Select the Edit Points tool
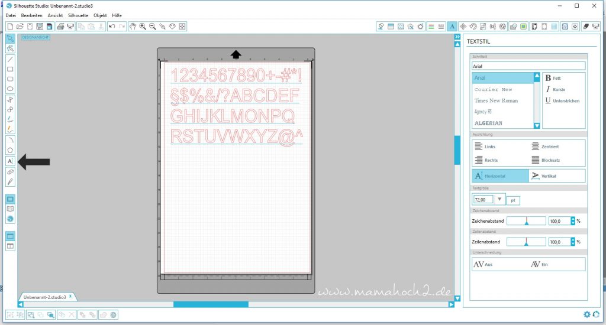This screenshot has height=325, width=606. (10, 48)
